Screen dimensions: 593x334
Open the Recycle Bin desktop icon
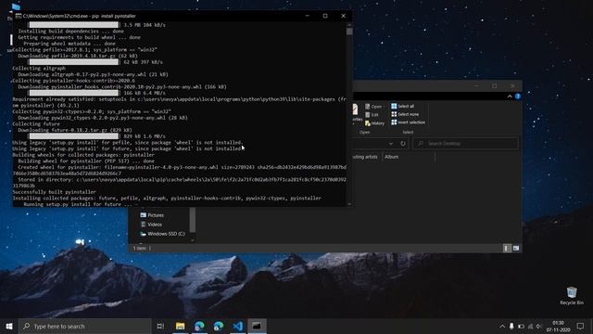(572, 295)
